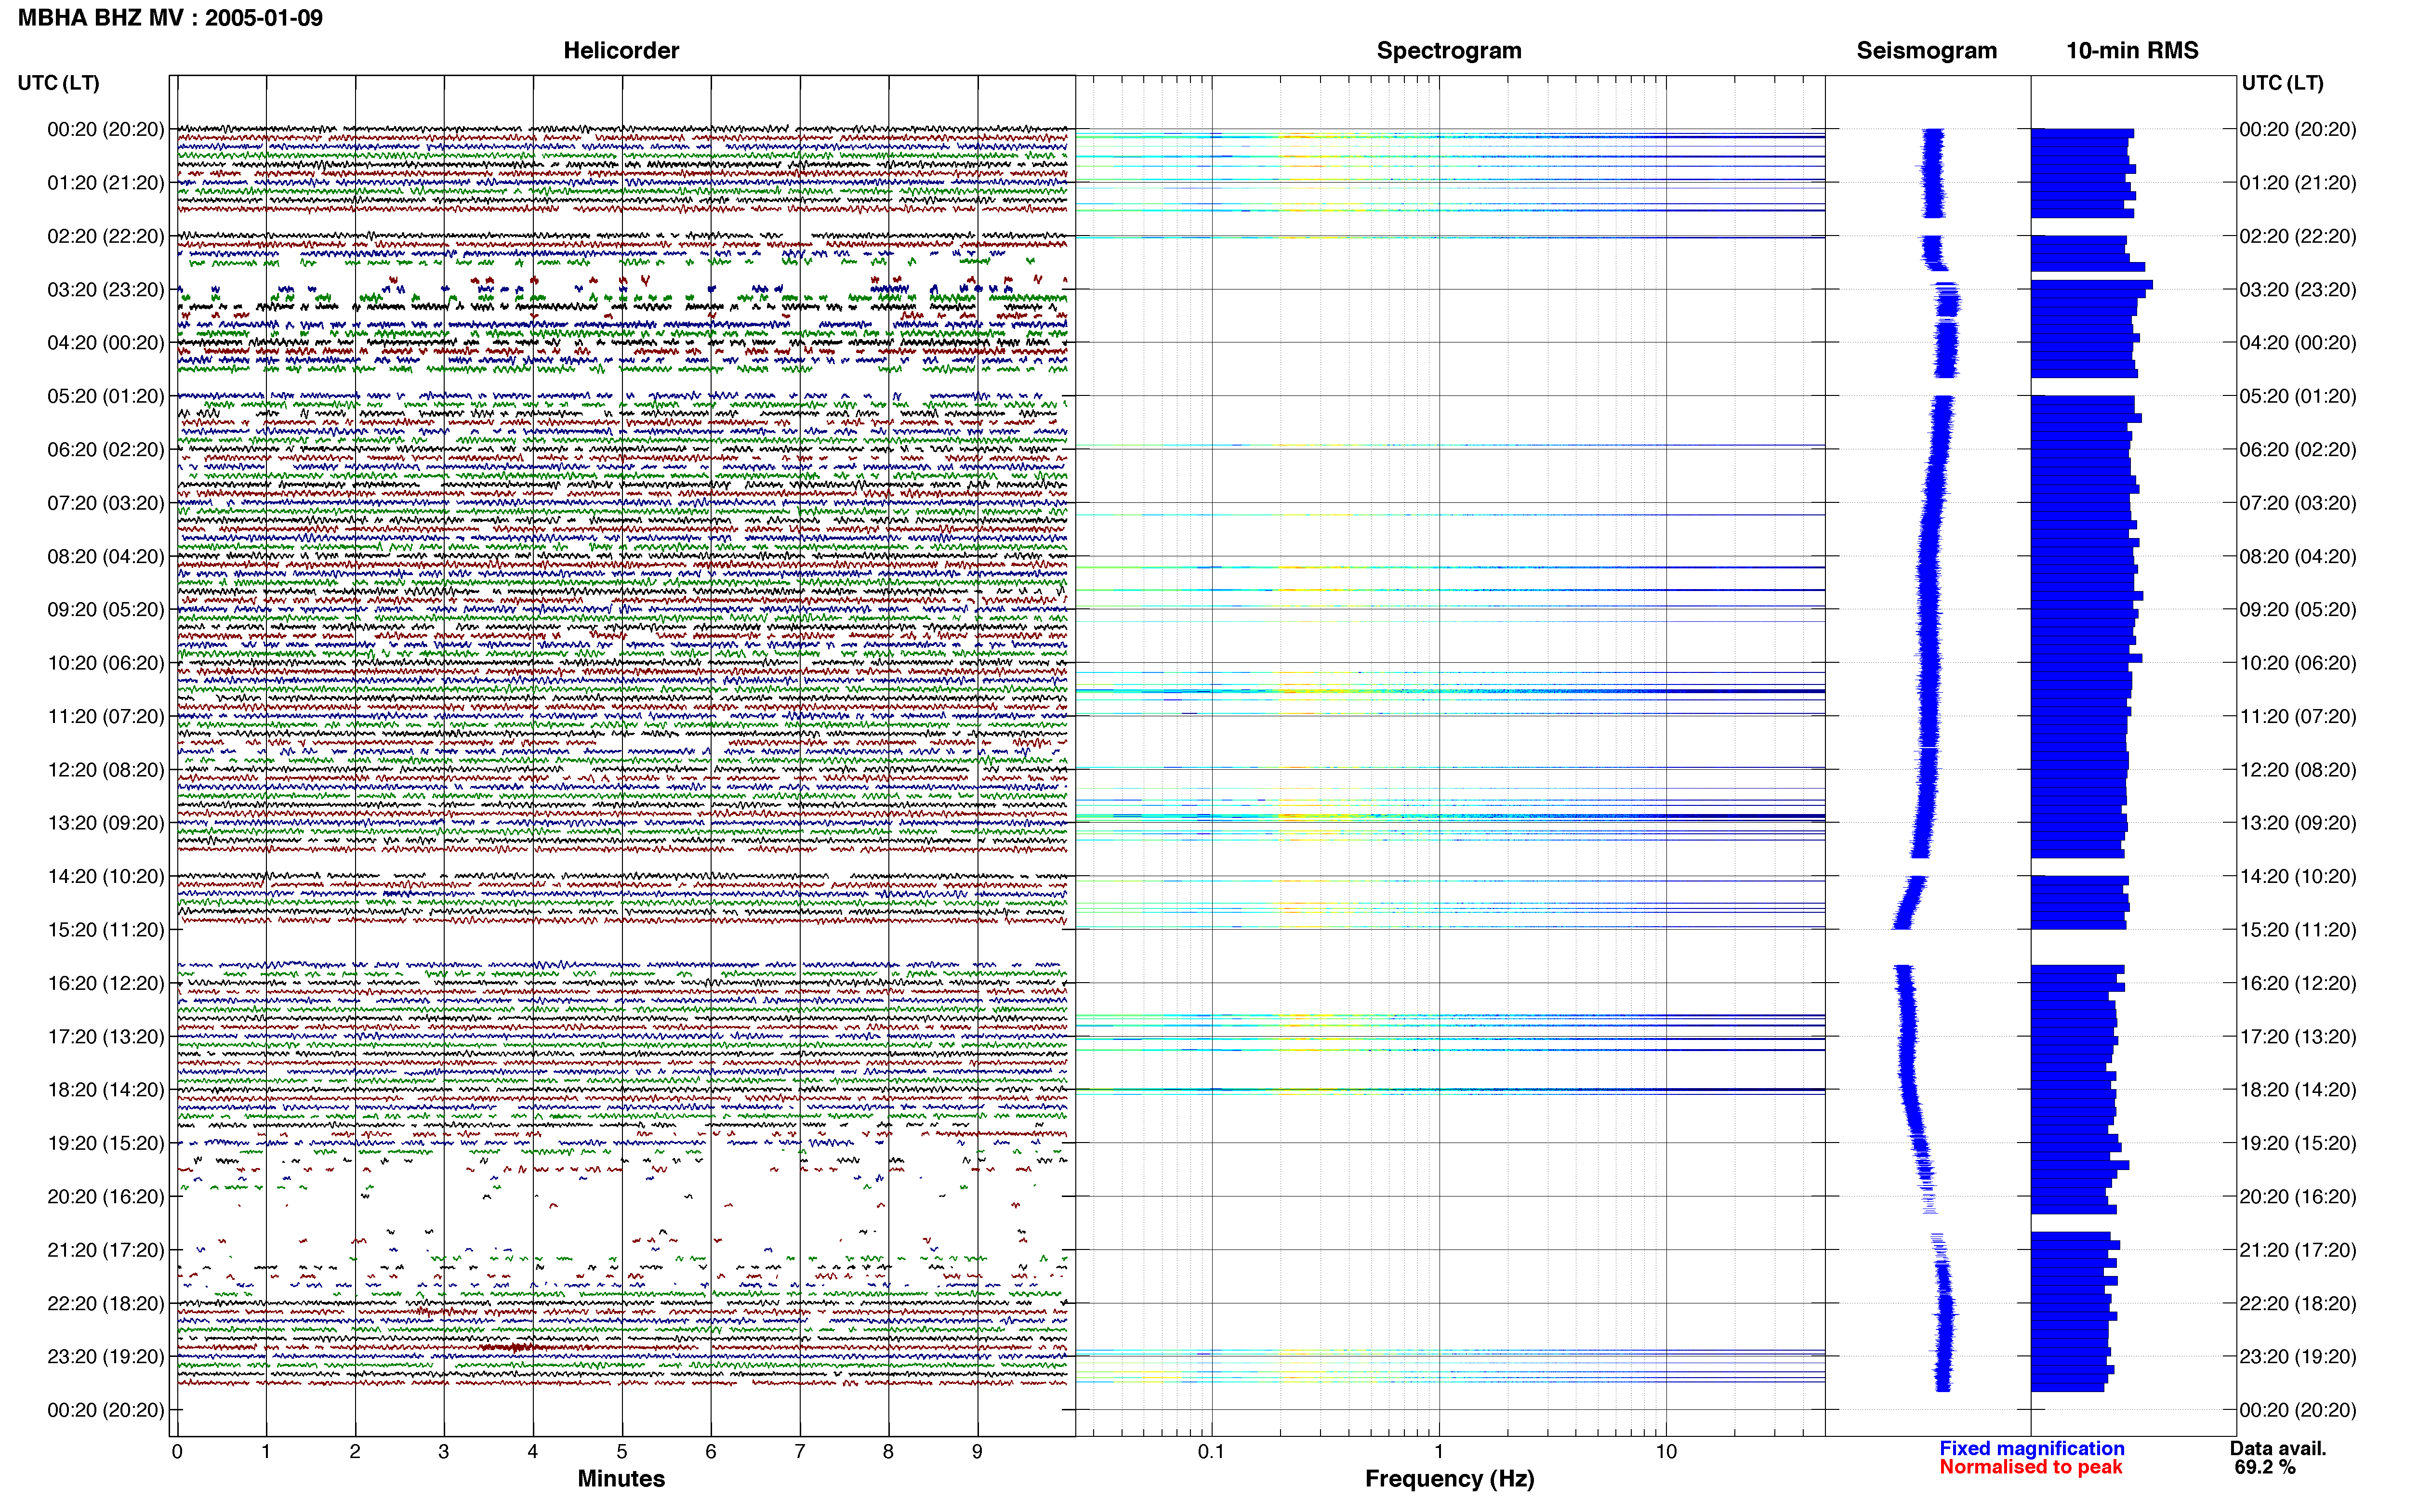Click the 'Minutes' x-axis label
Viewport: 2418px width, 1512px height.
tap(621, 1478)
